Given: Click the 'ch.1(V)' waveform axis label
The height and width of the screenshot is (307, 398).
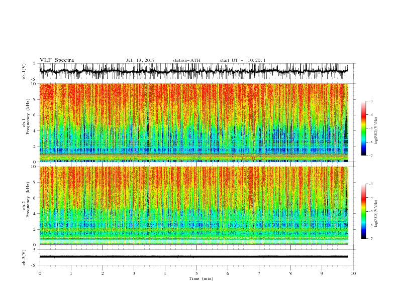Looking at the screenshot, I should pyautogui.click(x=24, y=71).
